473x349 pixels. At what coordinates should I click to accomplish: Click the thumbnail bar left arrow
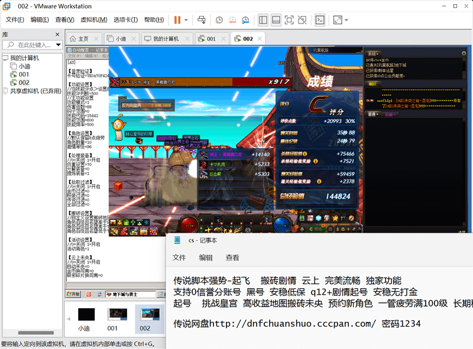click(69, 318)
